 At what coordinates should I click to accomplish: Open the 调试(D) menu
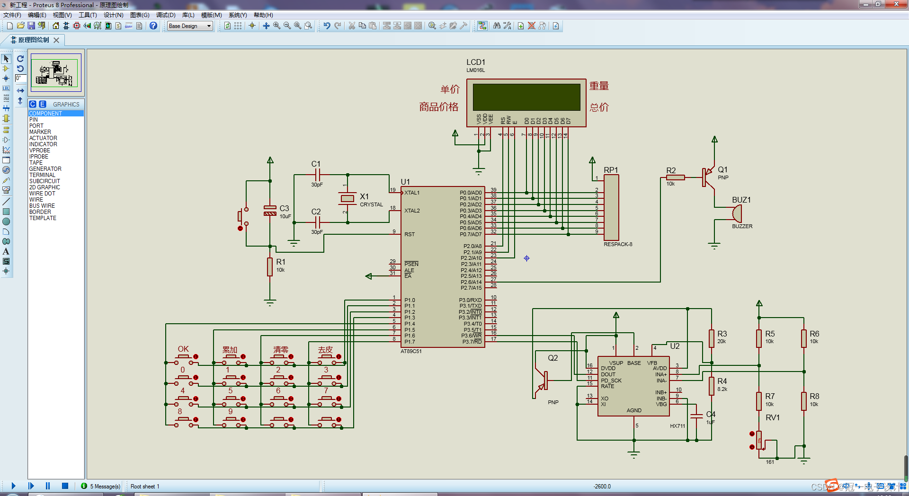pyautogui.click(x=166, y=15)
